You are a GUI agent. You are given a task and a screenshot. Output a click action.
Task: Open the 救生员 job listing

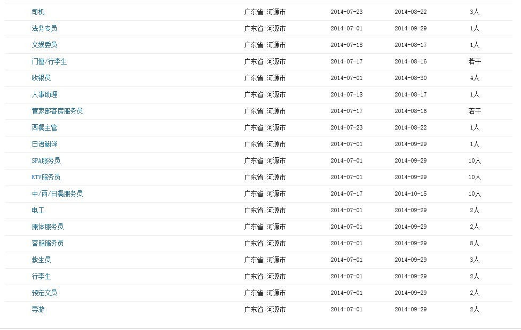click(x=41, y=260)
